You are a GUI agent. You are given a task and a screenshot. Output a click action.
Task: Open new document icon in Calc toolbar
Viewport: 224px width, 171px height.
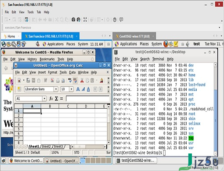point(19,80)
